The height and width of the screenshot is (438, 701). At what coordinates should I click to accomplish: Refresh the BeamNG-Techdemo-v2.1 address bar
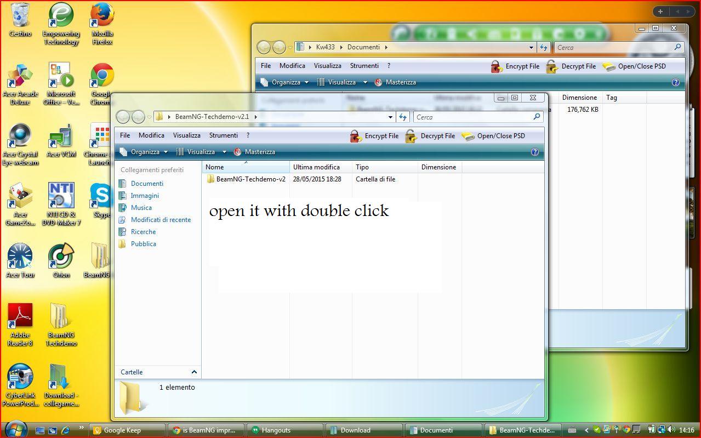coord(403,117)
